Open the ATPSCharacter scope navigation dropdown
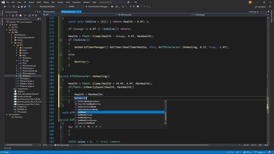Image resolution: width=274 pixels, height=154 pixels. [x=154, y=15]
